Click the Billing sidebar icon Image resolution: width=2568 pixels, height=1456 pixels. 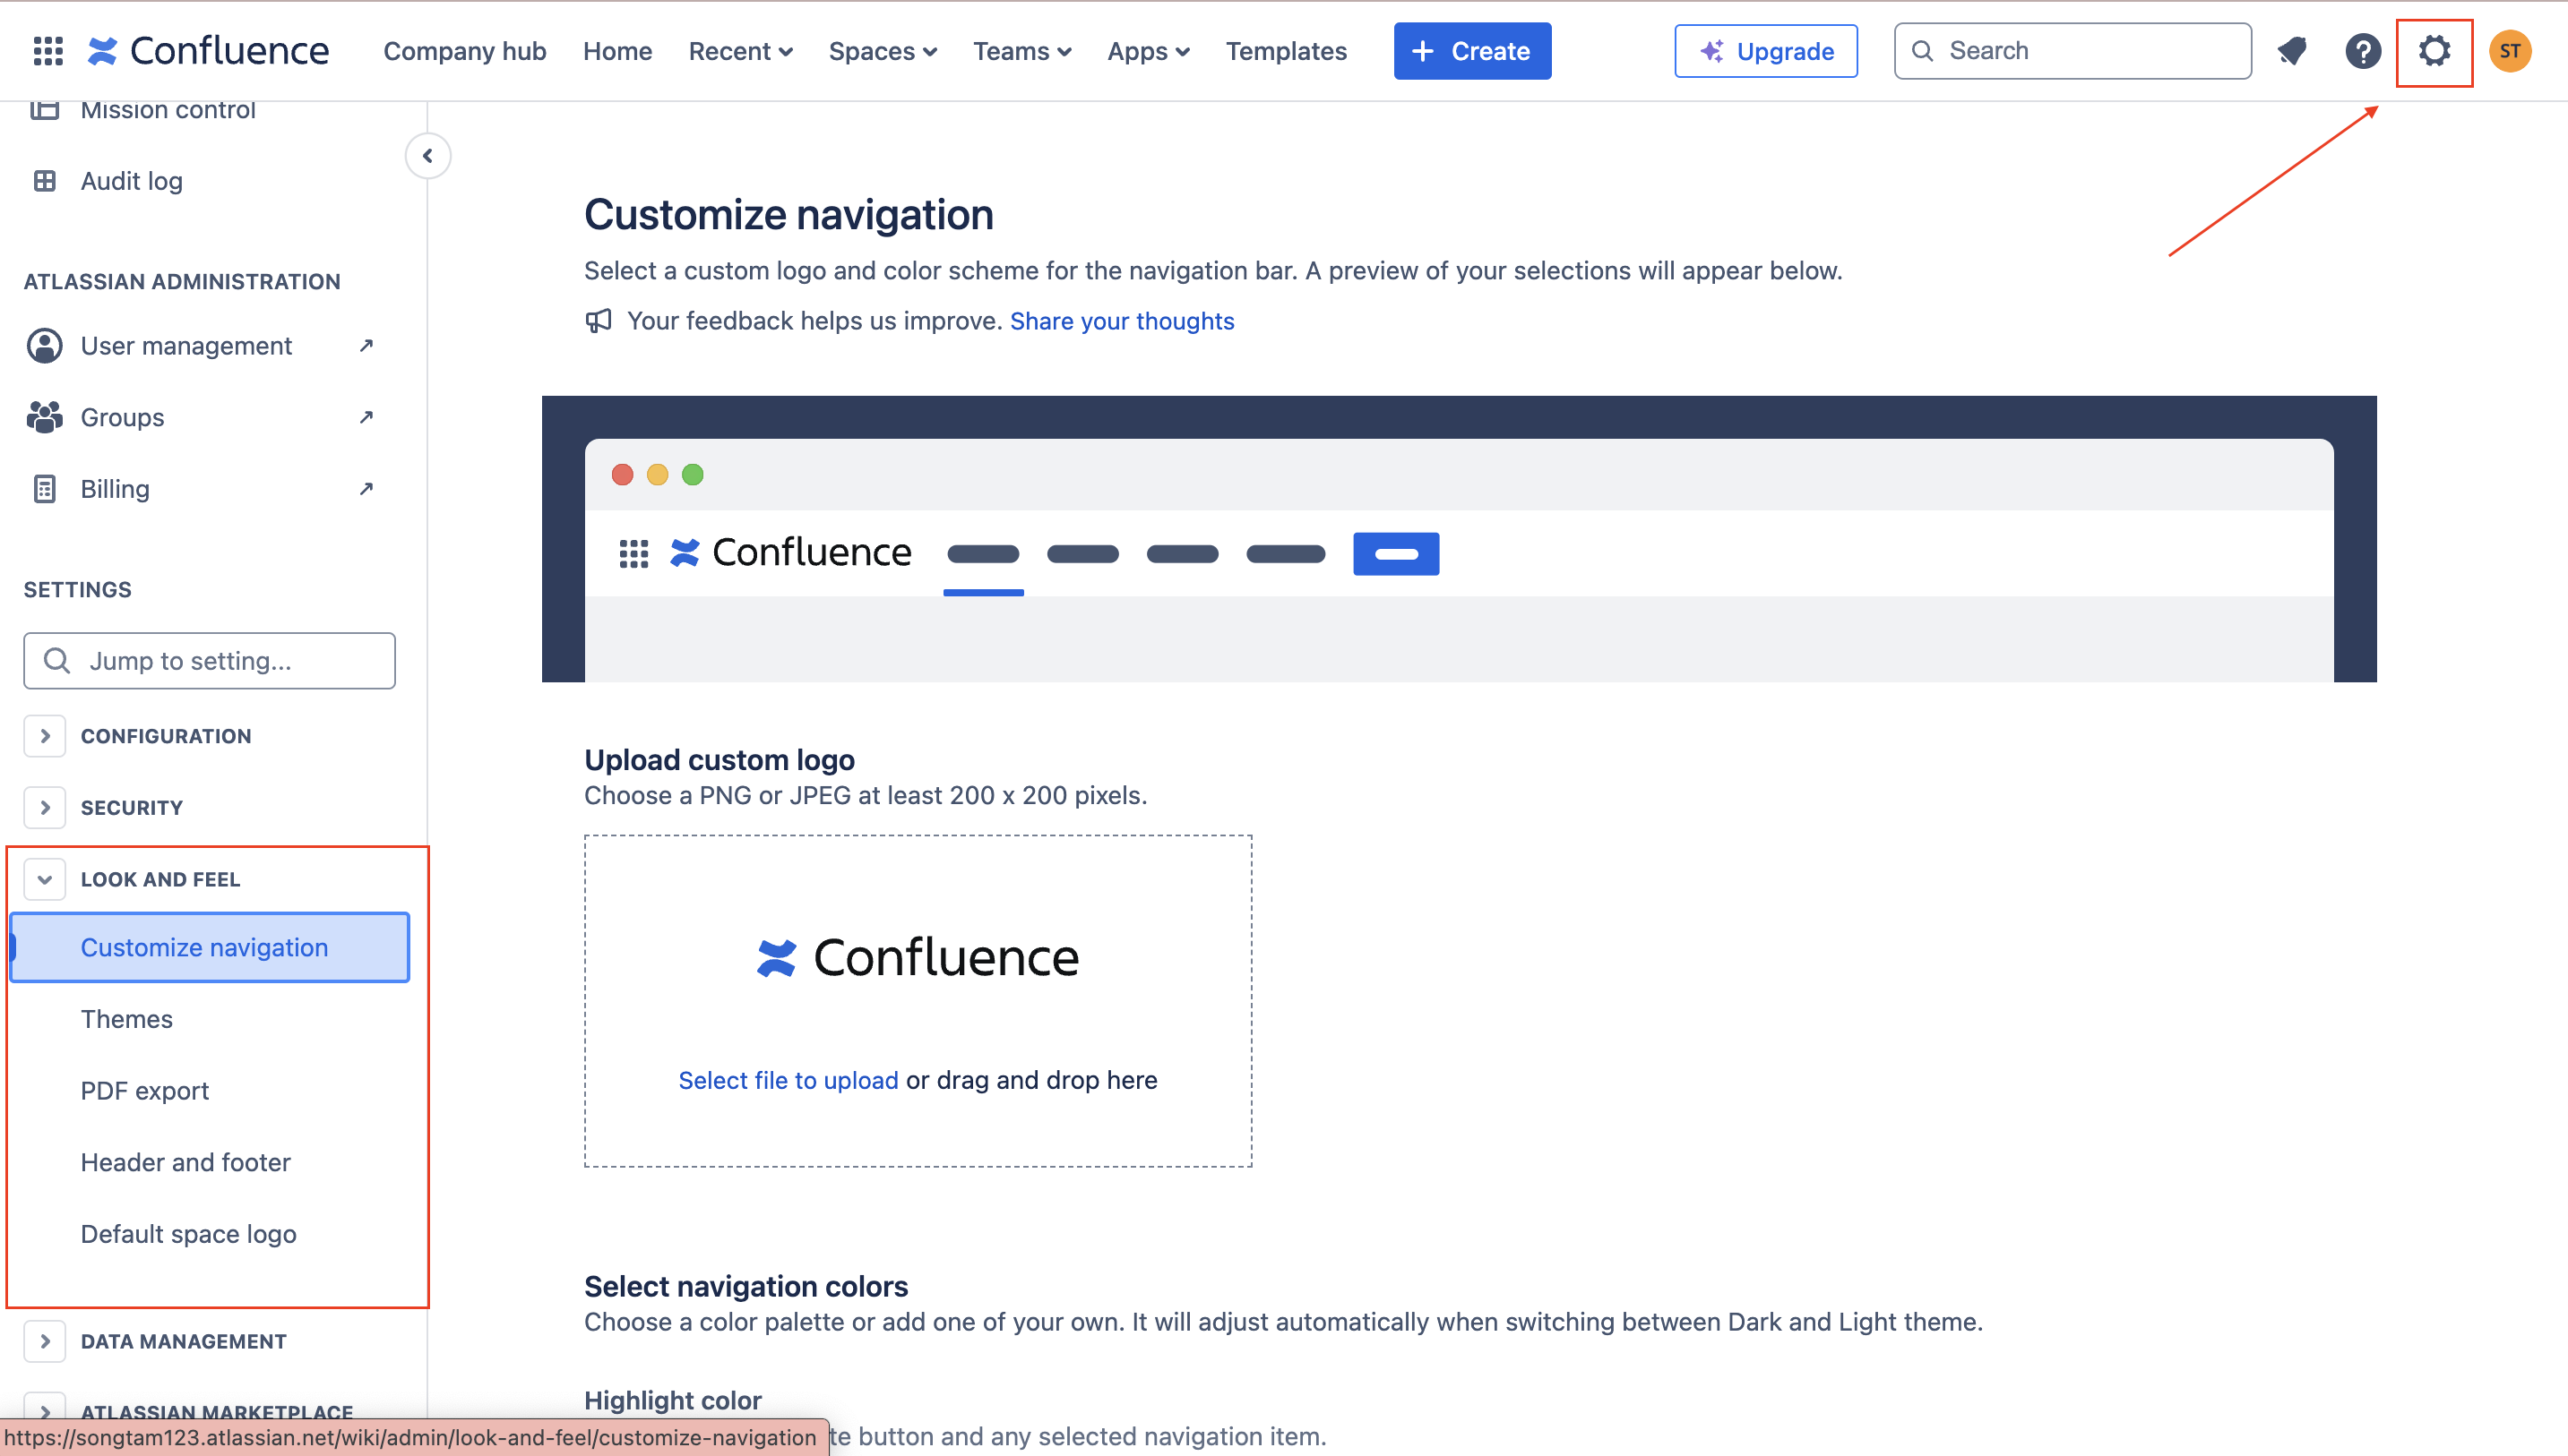44,489
